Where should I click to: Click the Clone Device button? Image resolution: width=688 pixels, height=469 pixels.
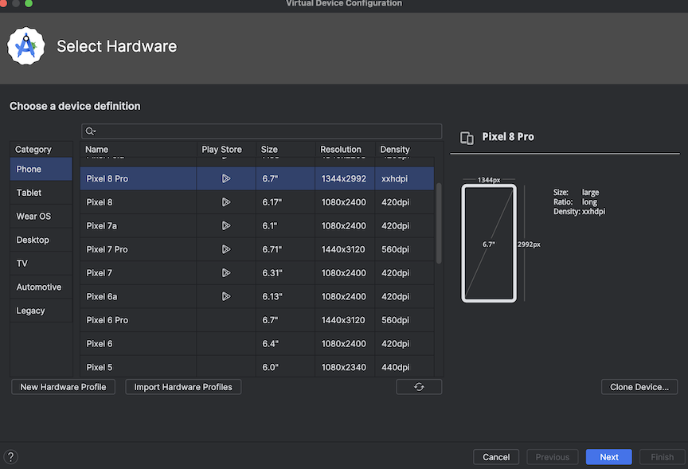point(639,387)
